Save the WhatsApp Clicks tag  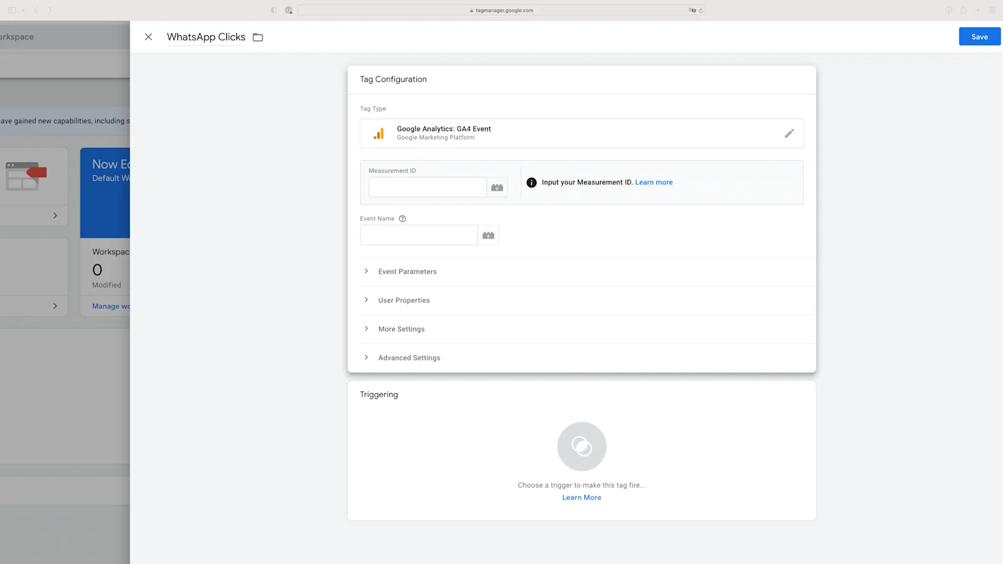(979, 36)
